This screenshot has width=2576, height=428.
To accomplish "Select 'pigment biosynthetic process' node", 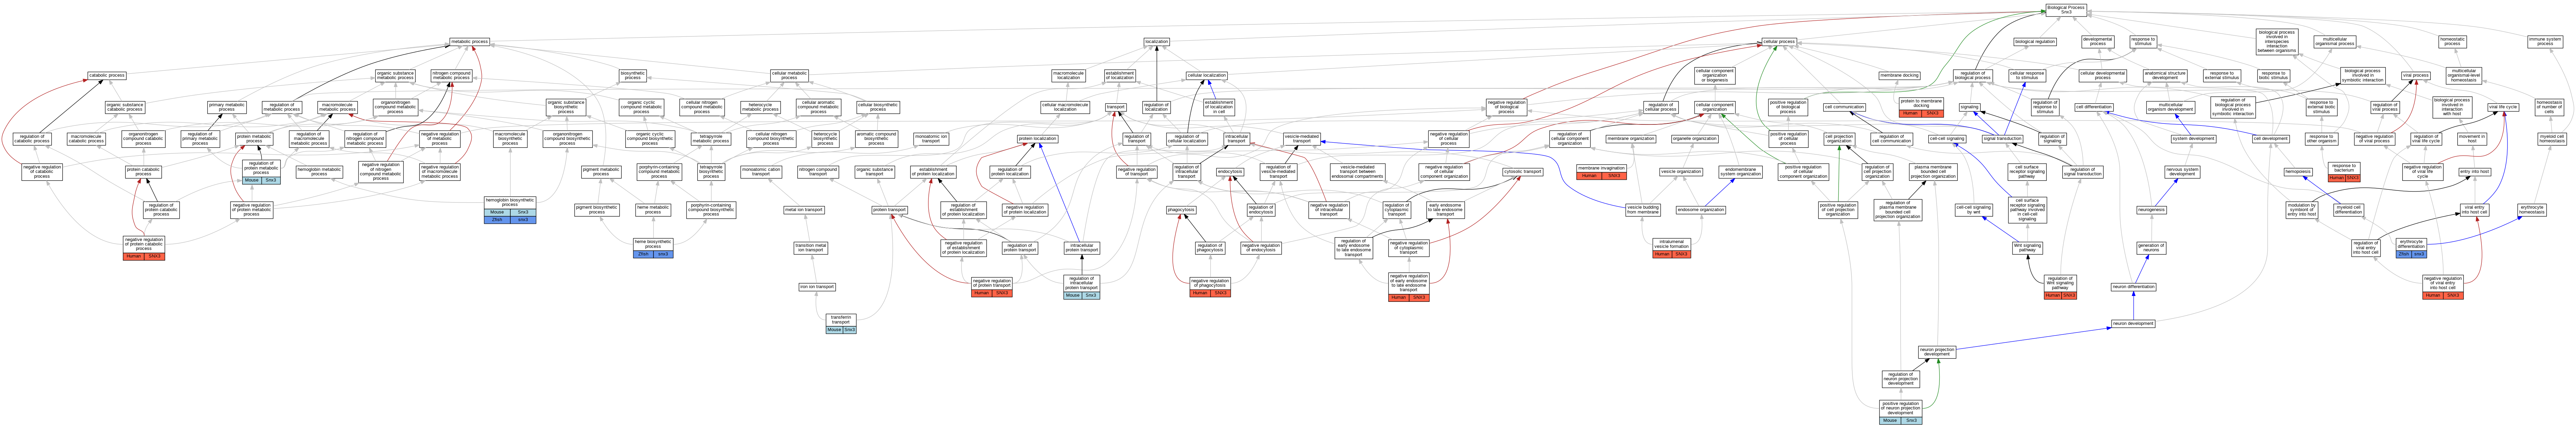I will click(x=597, y=210).
